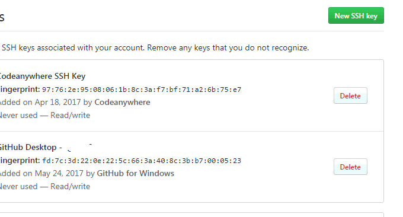Click the May 24, 2017 added date
Image resolution: width=403 pixels, height=217 pixels.
point(59,174)
